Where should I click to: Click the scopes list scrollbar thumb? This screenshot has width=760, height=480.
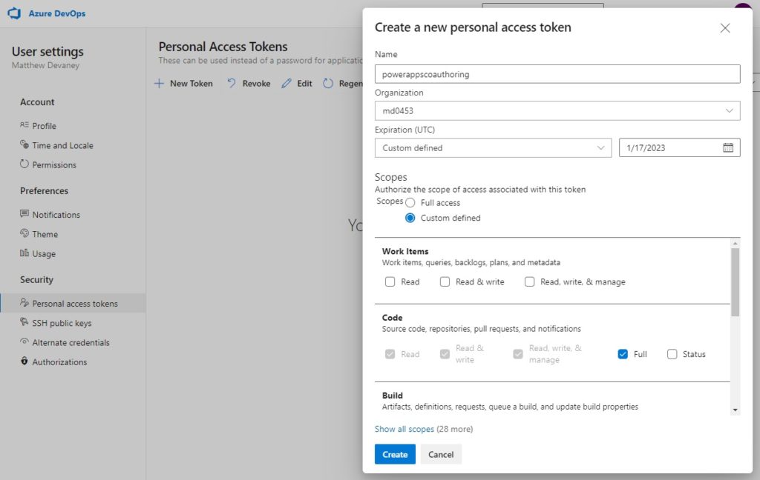click(x=736, y=282)
